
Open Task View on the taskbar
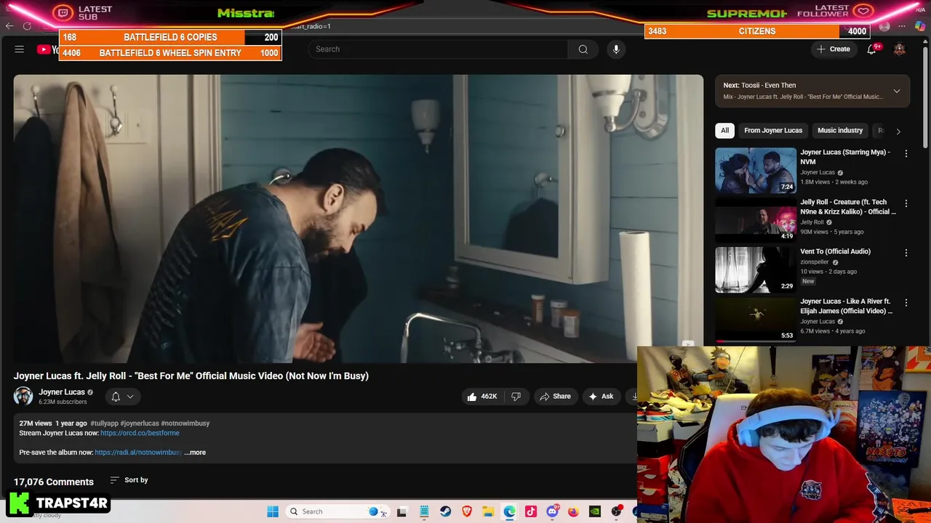coord(401,511)
